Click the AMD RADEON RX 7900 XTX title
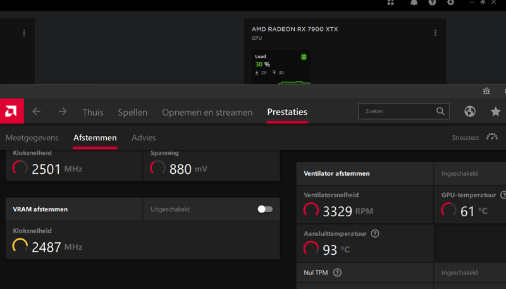 click(295, 29)
